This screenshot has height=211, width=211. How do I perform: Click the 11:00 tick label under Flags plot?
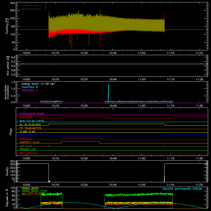[142, 159]
